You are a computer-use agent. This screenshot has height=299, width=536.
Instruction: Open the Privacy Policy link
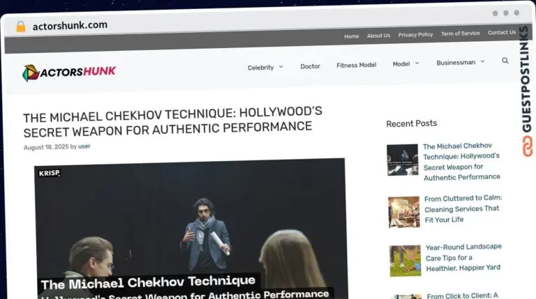415,35
